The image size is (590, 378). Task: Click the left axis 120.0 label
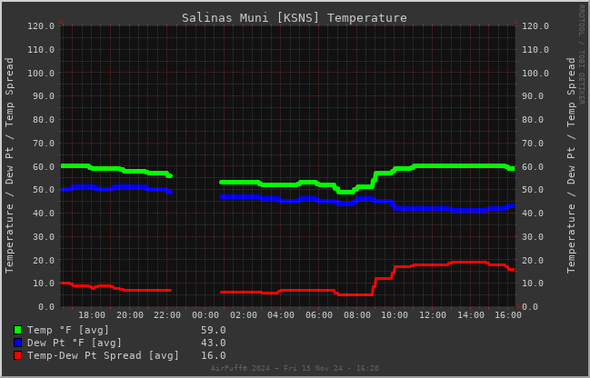pos(41,26)
